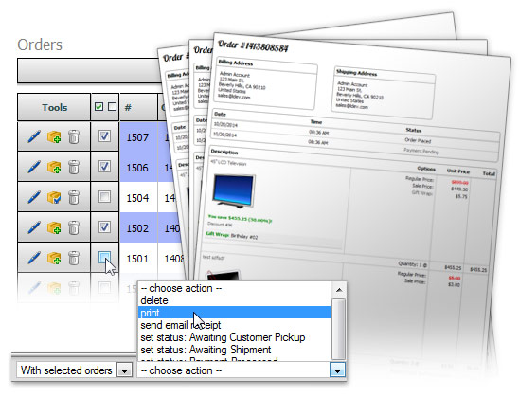Click the package add icon for order 1501
Viewport: 519px width, 397px height.
(54, 258)
